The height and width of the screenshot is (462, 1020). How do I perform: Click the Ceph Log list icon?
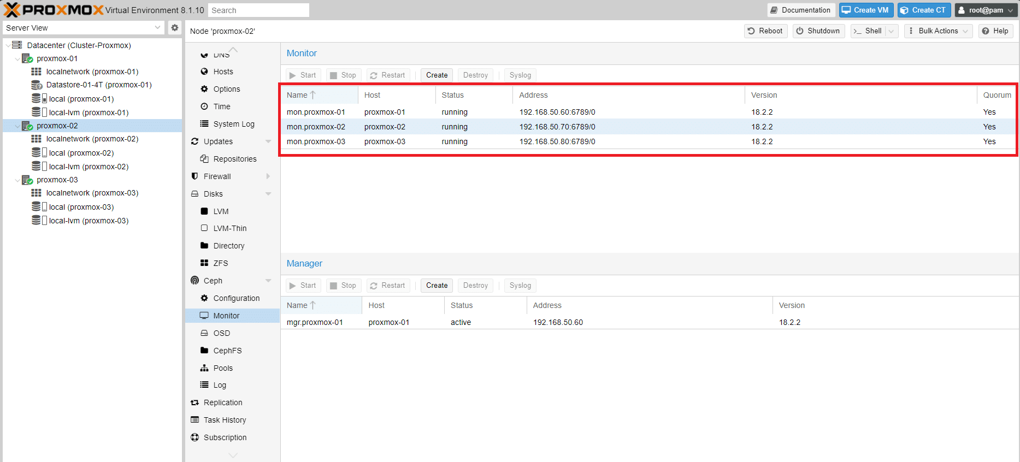tap(204, 385)
